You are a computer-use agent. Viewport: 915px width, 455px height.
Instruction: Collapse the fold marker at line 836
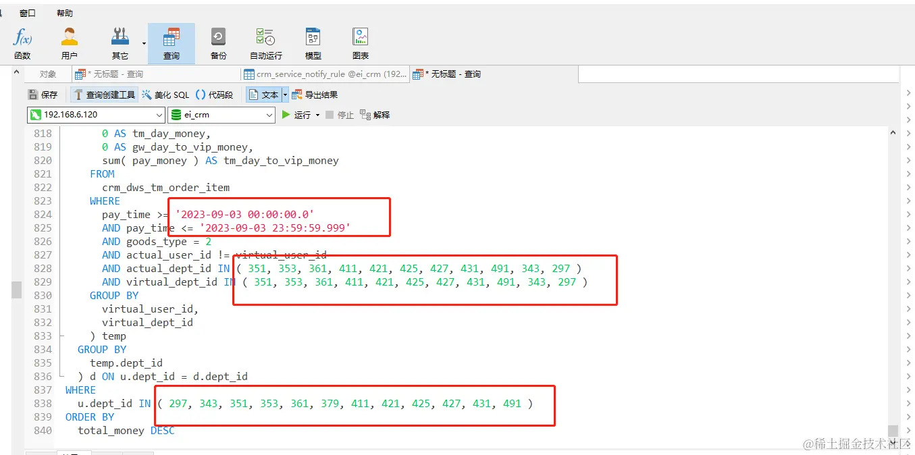tap(62, 376)
